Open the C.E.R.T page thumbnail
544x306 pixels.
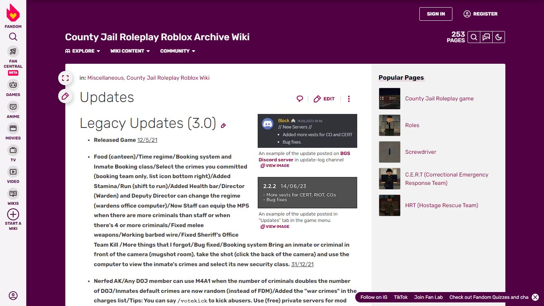[x=389, y=178]
